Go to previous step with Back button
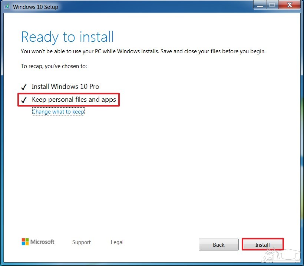Screen dimensions: 304x266 click(219, 245)
